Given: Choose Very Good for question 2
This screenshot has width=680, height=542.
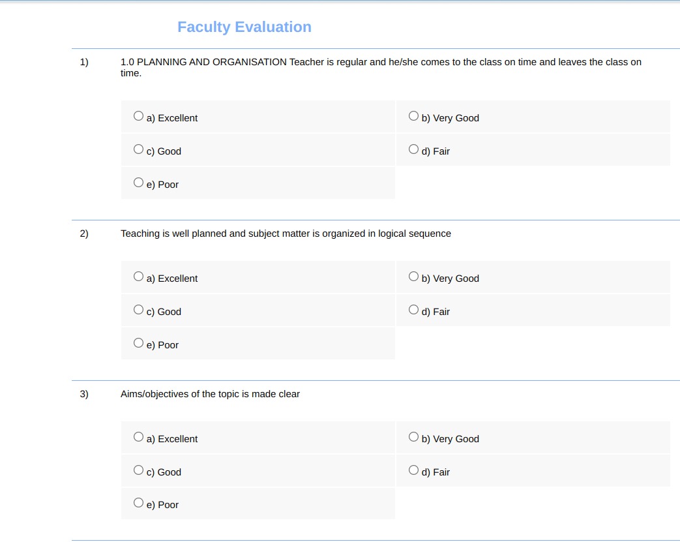Looking at the screenshot, I should [413, 277].
